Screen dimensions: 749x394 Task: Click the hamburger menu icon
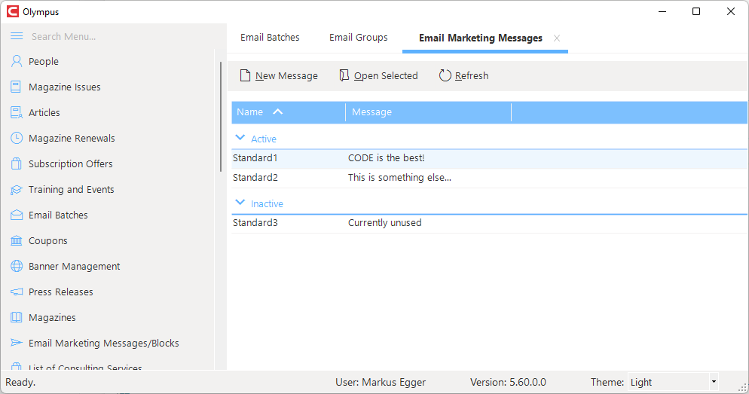(x=17, y=36)
